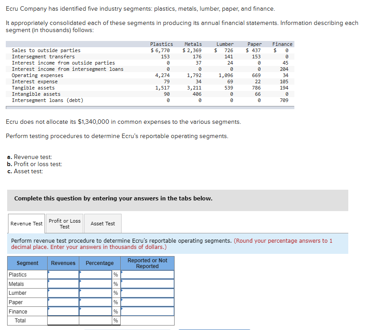
Task: Click the Finance Percentage input field
Action: (96, 311)
